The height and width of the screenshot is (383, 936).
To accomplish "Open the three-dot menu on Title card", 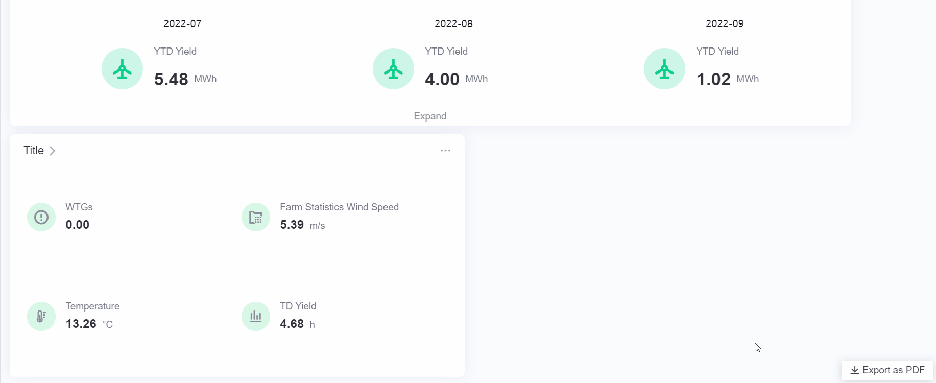I will click(x=445, y=150).
